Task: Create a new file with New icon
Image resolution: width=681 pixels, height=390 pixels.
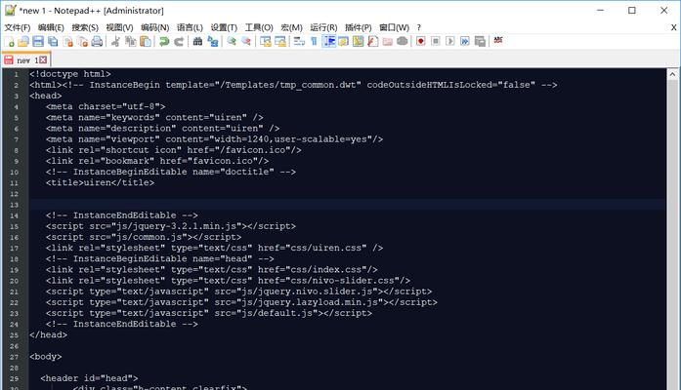Action: coord(9,42)
